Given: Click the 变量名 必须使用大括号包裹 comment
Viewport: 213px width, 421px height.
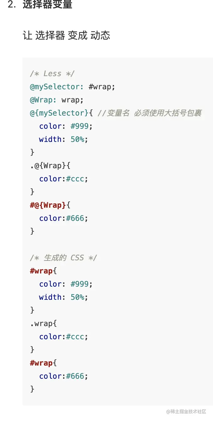Looking at the screenshot, I should coord(150,113).
